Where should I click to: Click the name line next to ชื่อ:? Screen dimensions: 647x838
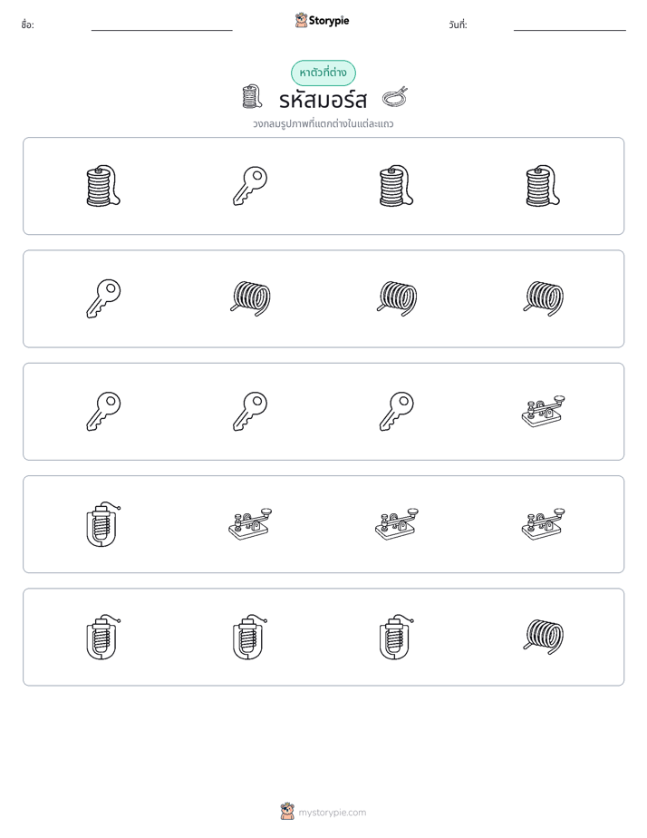[161, 30]
